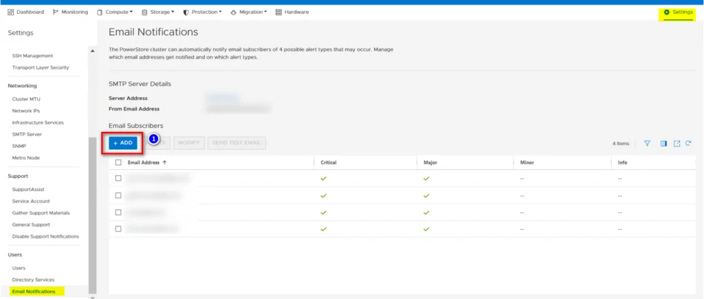
Task: Click the refresh table icon
Action: pyautogui.click(x=687, y=144)
